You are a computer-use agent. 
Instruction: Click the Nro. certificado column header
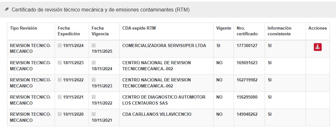pyautogui.click(x=245, y=31)
